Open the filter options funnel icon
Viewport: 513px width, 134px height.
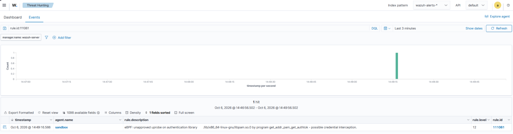pos(46,38)
